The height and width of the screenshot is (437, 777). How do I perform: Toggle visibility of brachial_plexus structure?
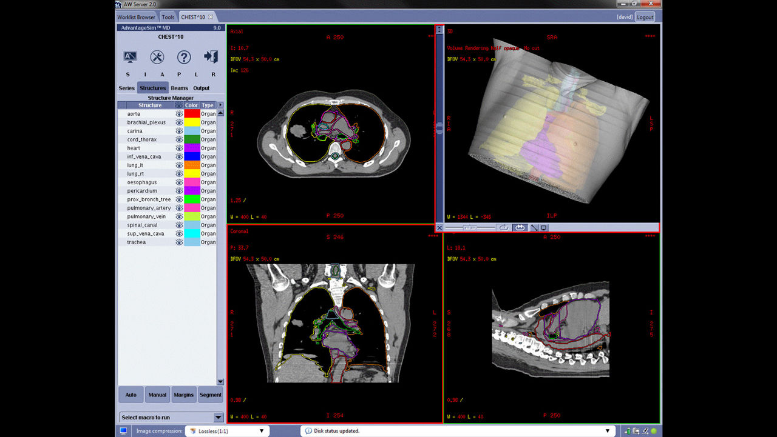(179, 122)
